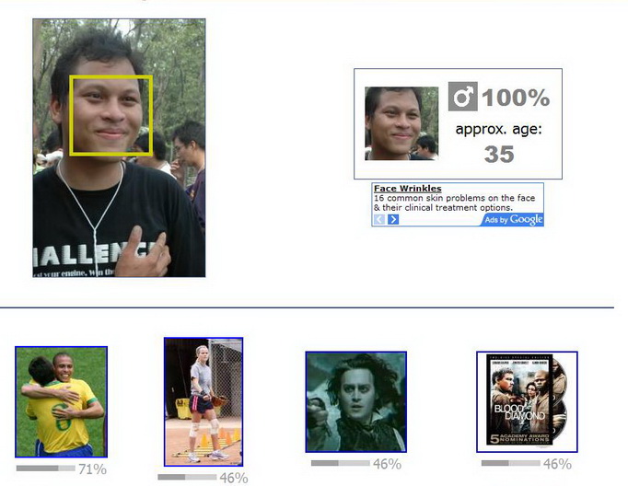
Task: Click the yellow face detection box
Action: click(111, 115)
